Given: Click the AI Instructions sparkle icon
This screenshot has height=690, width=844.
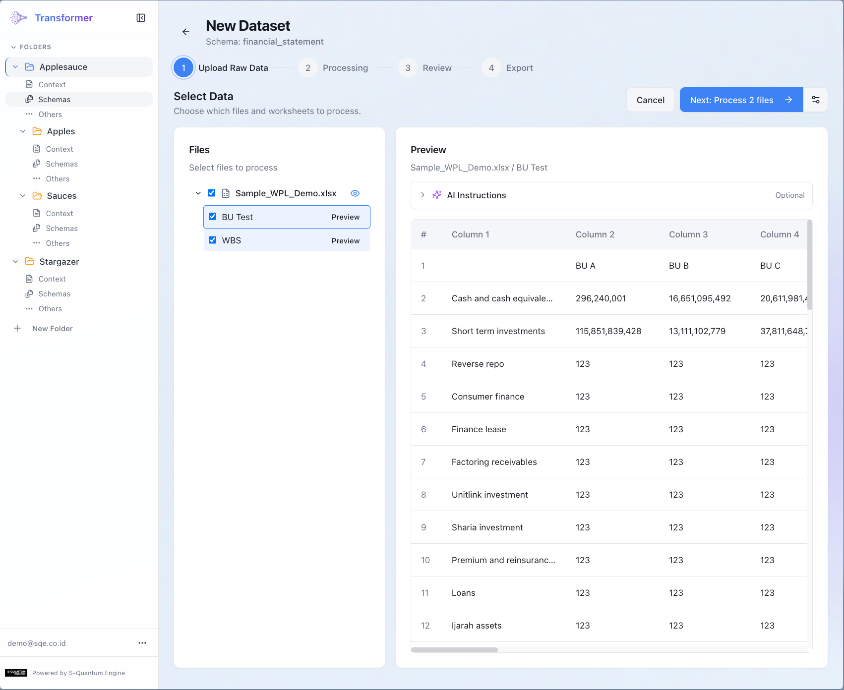Looking at the screenshot, I should tap(436, 195).
